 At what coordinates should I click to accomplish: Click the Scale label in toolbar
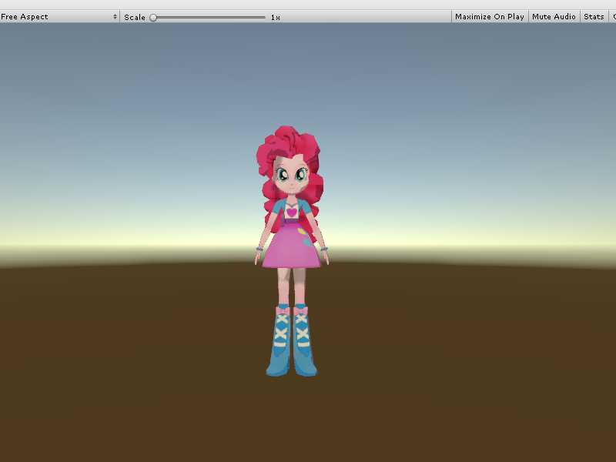[135, 17]
